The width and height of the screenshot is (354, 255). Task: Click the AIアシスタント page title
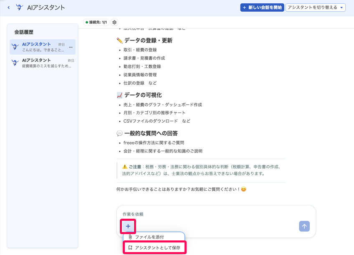pyautogui.click(x=46, y=8)
